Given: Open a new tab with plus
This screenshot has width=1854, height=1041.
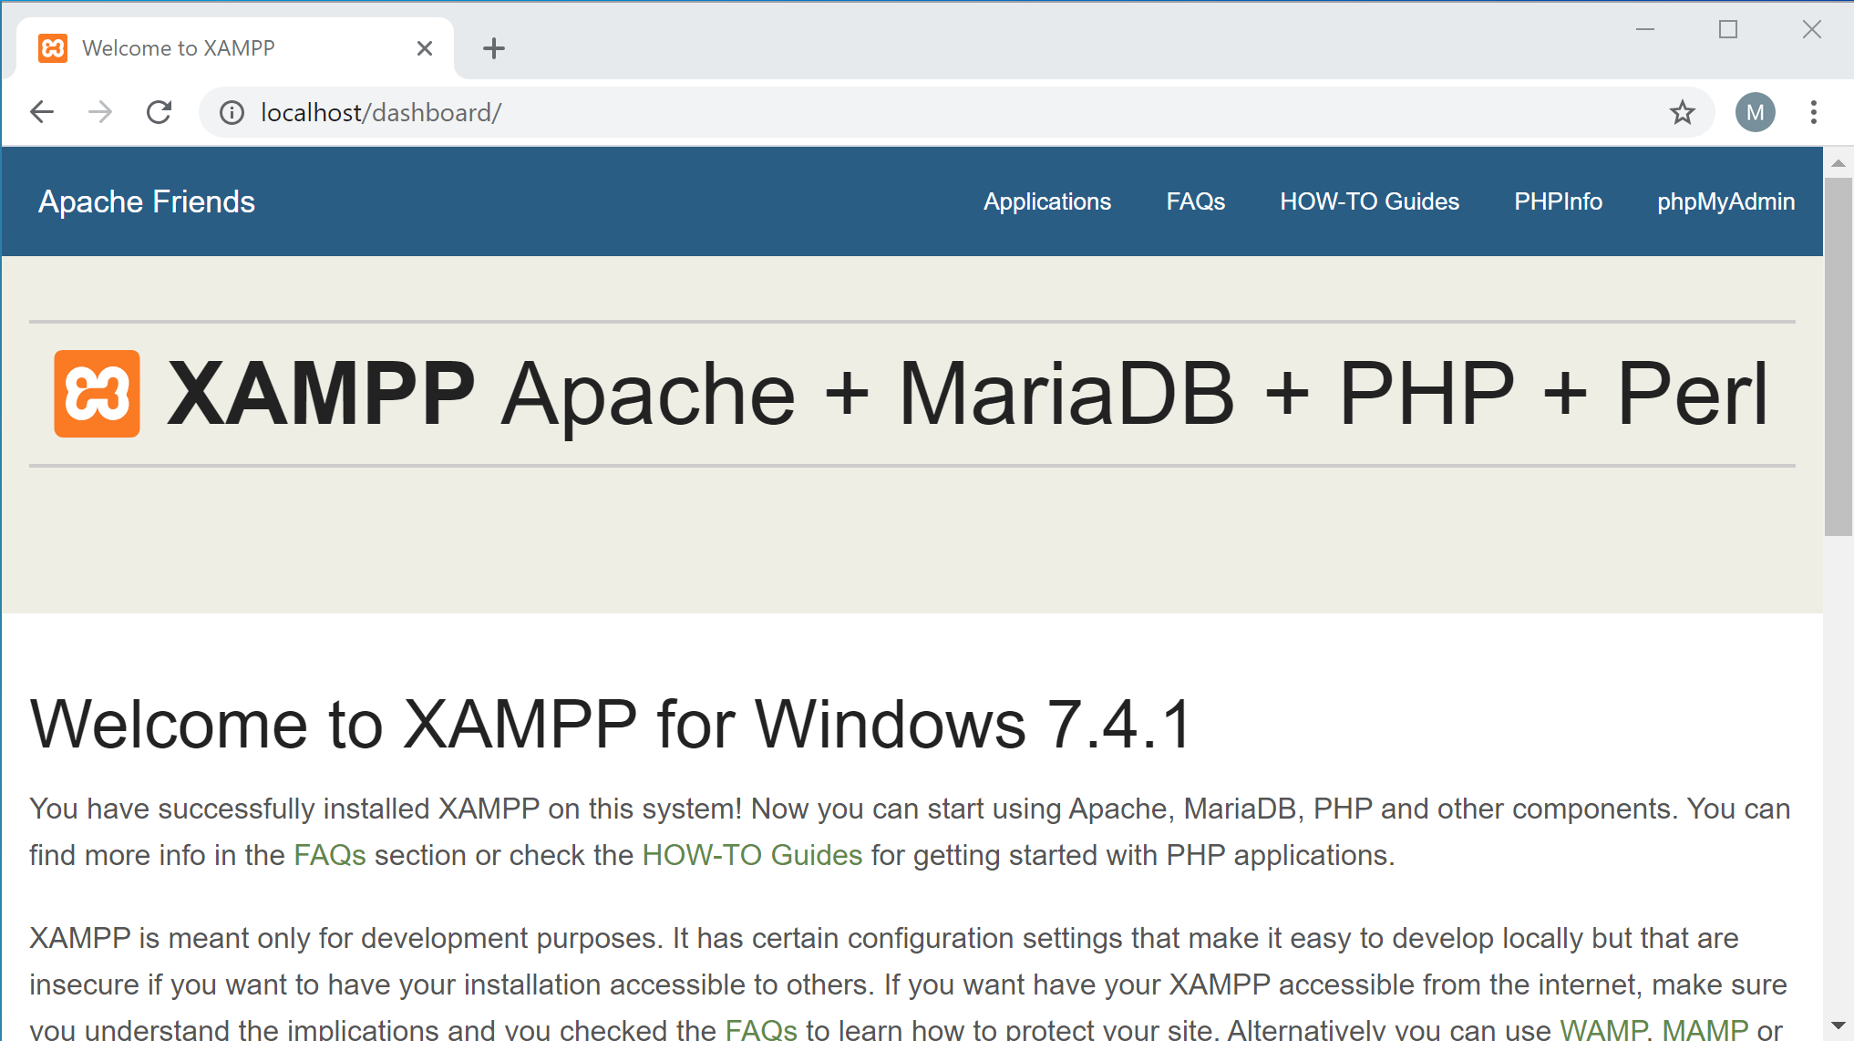Looking at the screenshot, I should (x=493, y=48).
